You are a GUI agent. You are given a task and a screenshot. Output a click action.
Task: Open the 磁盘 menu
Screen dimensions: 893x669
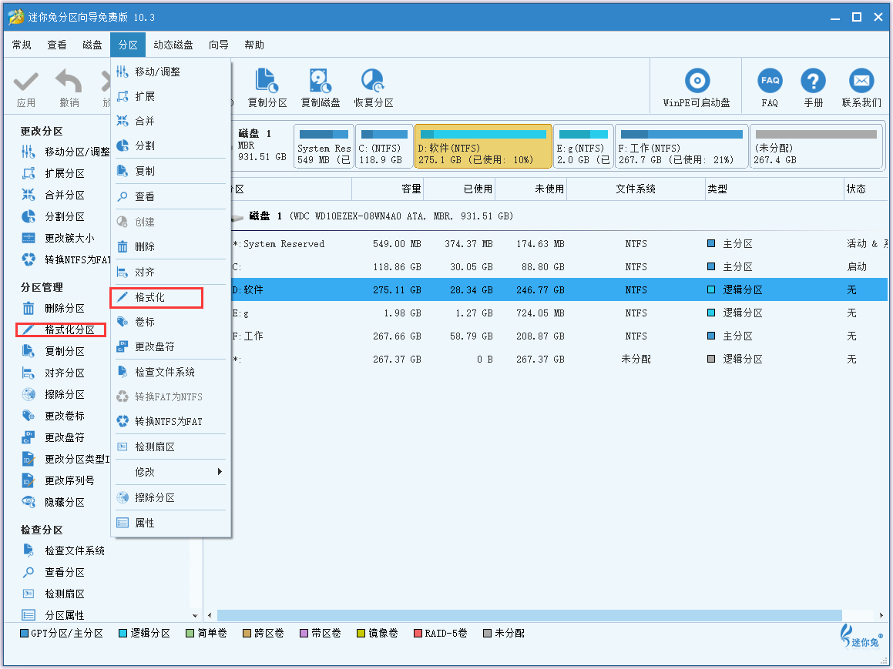(x=92, y=45)
